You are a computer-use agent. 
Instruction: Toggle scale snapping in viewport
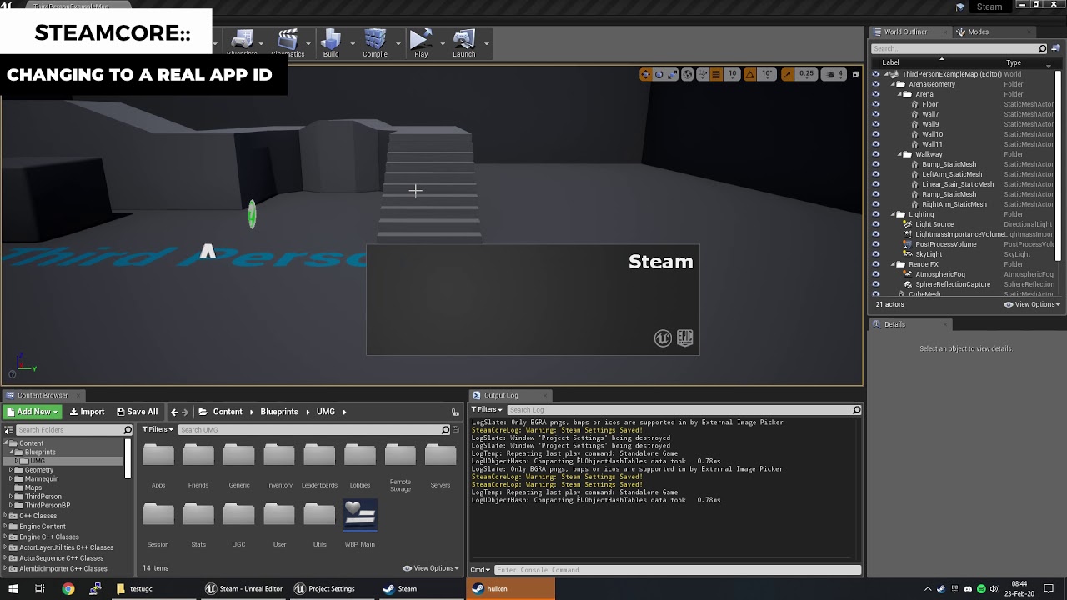click(787, 74)
